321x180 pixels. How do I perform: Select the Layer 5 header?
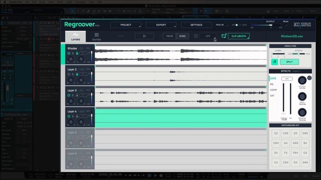coord(80,138)
